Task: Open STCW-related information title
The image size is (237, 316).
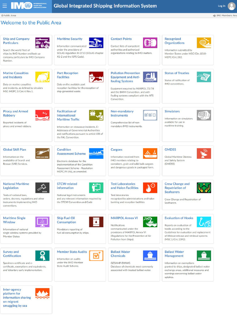Action: coord(67,186)
